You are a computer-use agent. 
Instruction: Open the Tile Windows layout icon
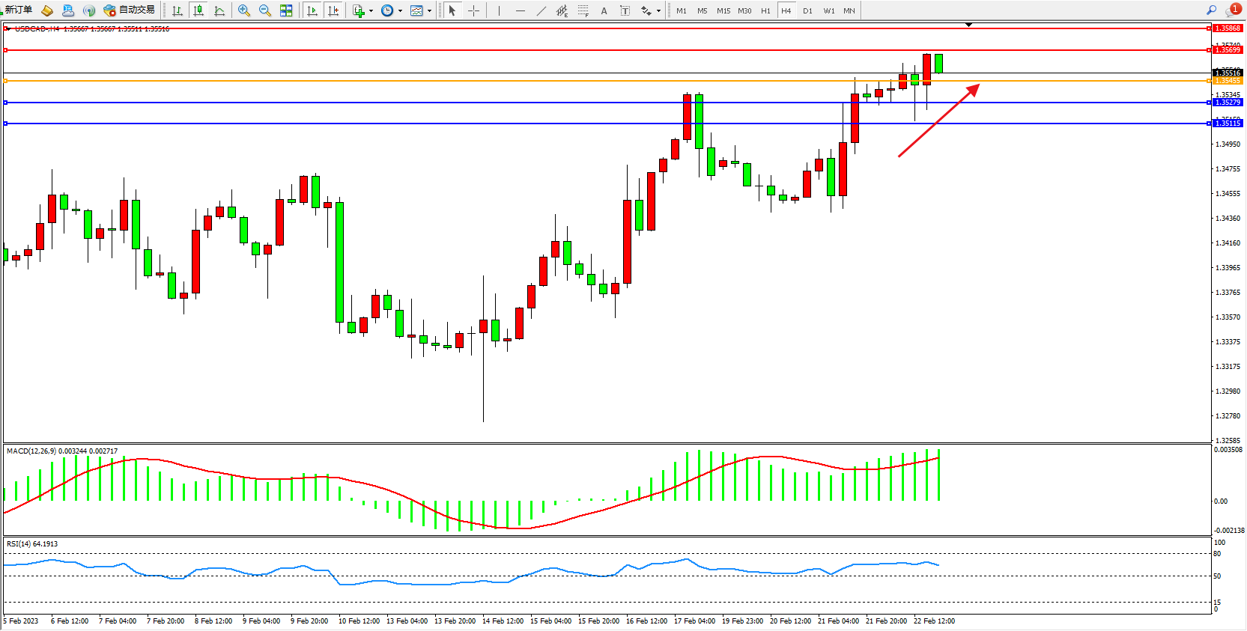[x=286, y=10]
